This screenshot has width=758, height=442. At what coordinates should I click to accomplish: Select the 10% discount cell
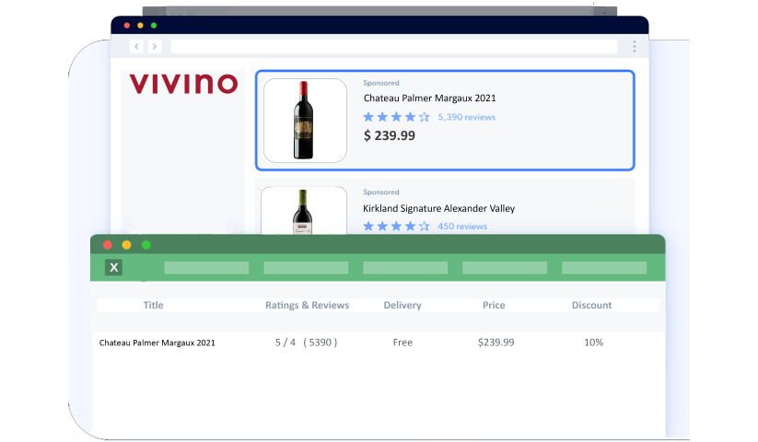pyautogui.click(x=594, y=343)
